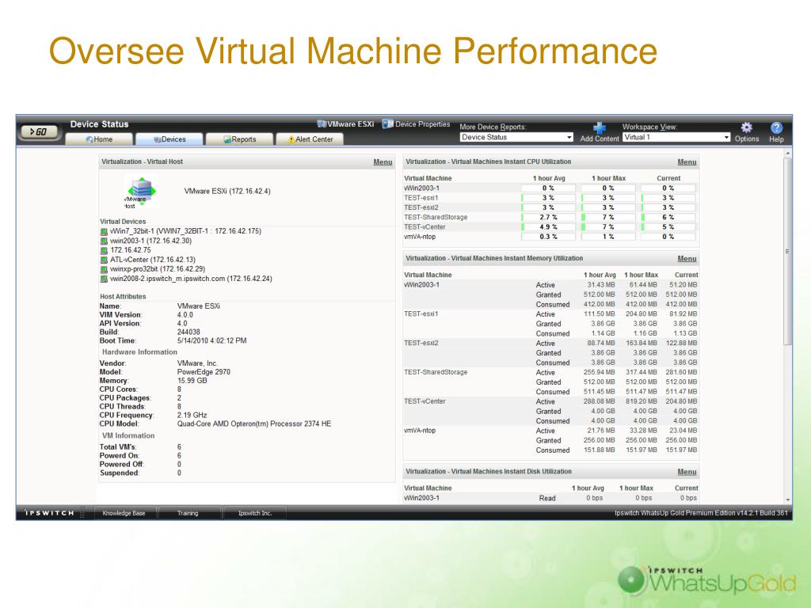
Task: Click VMware ESXi (172.16.42.4) host title
Action: pyautogui.click(x=227, y=192)
